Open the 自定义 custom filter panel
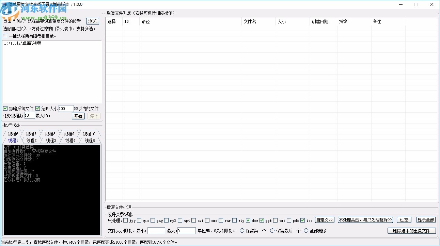 coord(325,220)
